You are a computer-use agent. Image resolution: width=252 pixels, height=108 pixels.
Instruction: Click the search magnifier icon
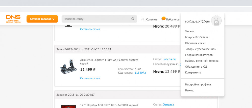pyautogui.click(x=133, y=19)
